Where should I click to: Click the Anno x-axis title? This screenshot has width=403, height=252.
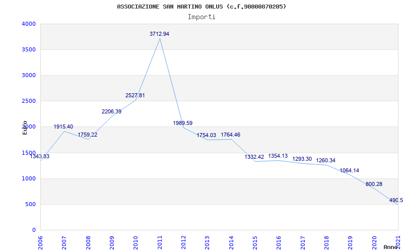coord(391,247)
